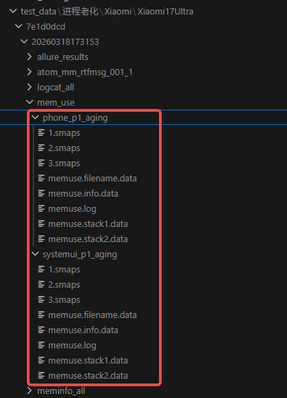Click file icon of 2.smaps under phone_p1_aging
This screenshot has height=398, width=287.
[x=41, y=148]
